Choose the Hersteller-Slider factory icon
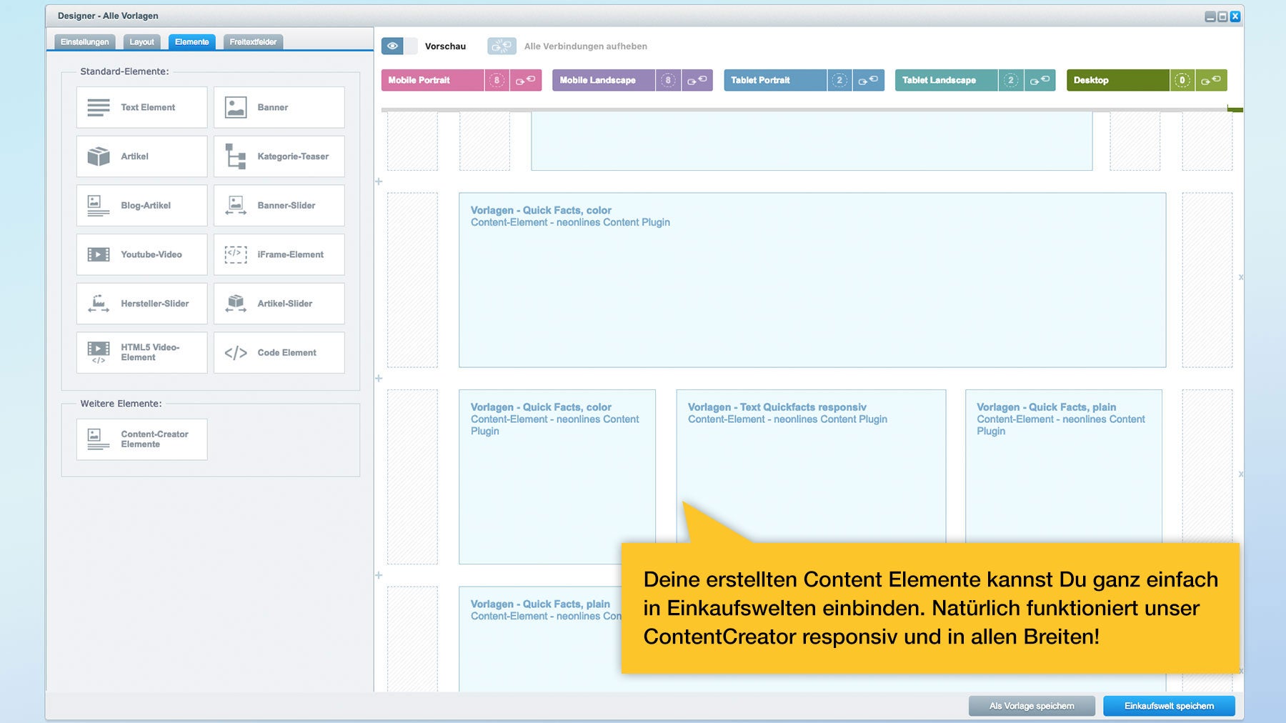Viewport: 1286px width, 723px height. [x=99, y=304]
